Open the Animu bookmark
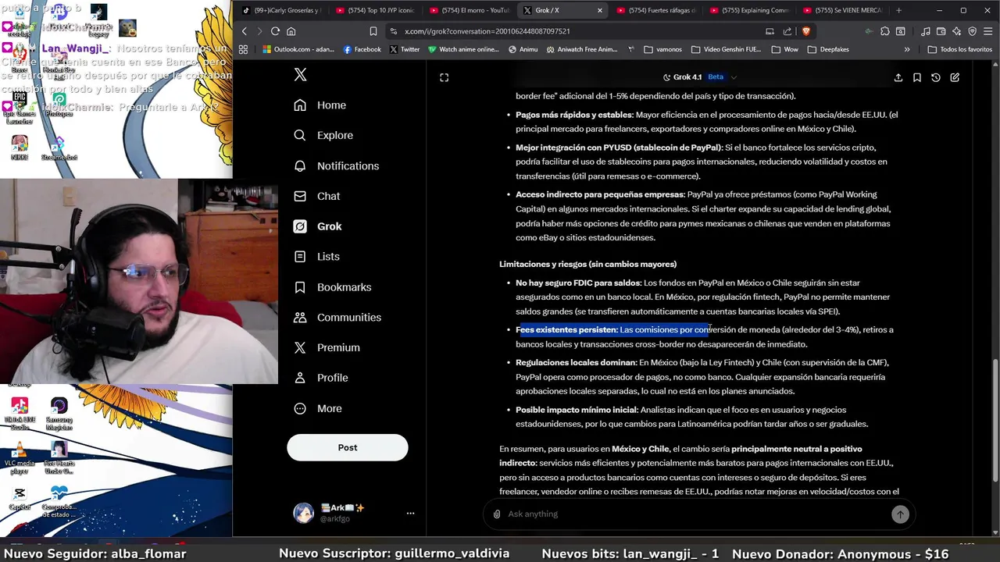 click(523, 49)
